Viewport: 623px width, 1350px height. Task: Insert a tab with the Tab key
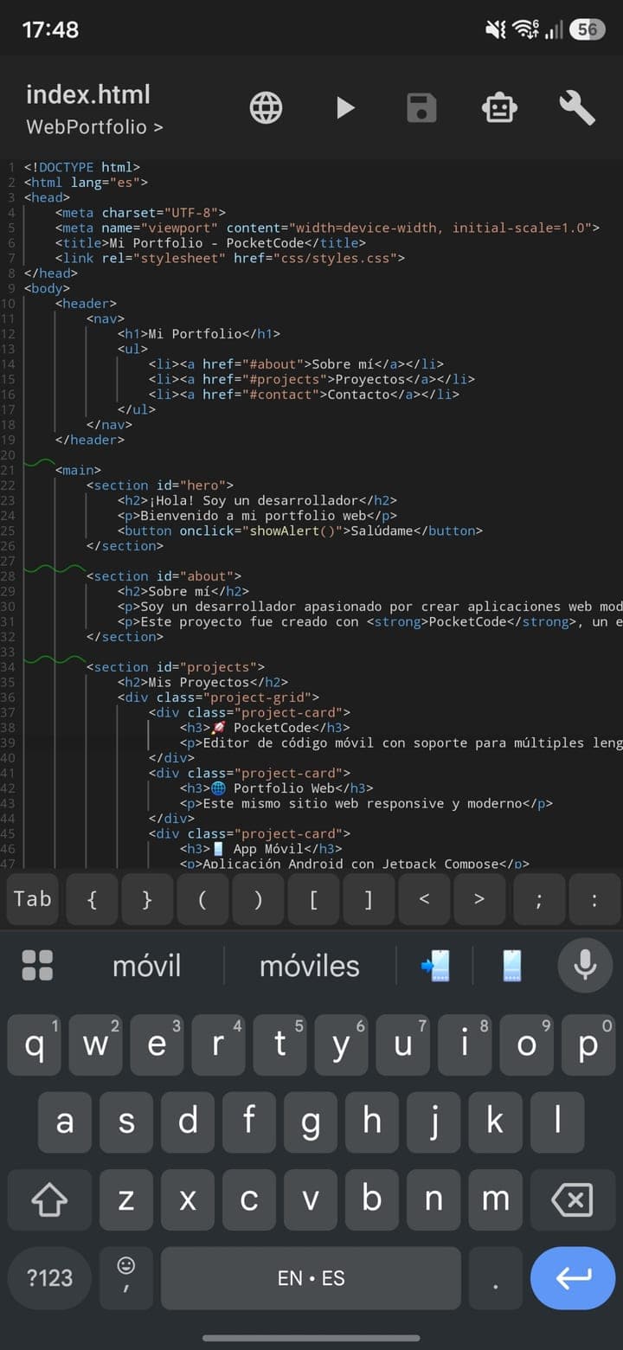(x=33, y=899)
